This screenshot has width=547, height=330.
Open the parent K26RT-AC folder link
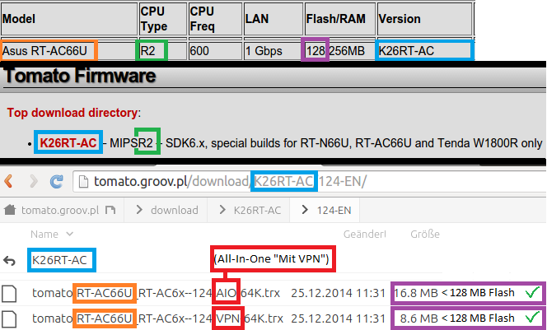coord(59,260)
